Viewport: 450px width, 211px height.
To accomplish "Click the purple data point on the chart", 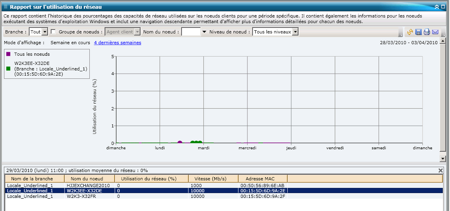I will coord(180,142).
